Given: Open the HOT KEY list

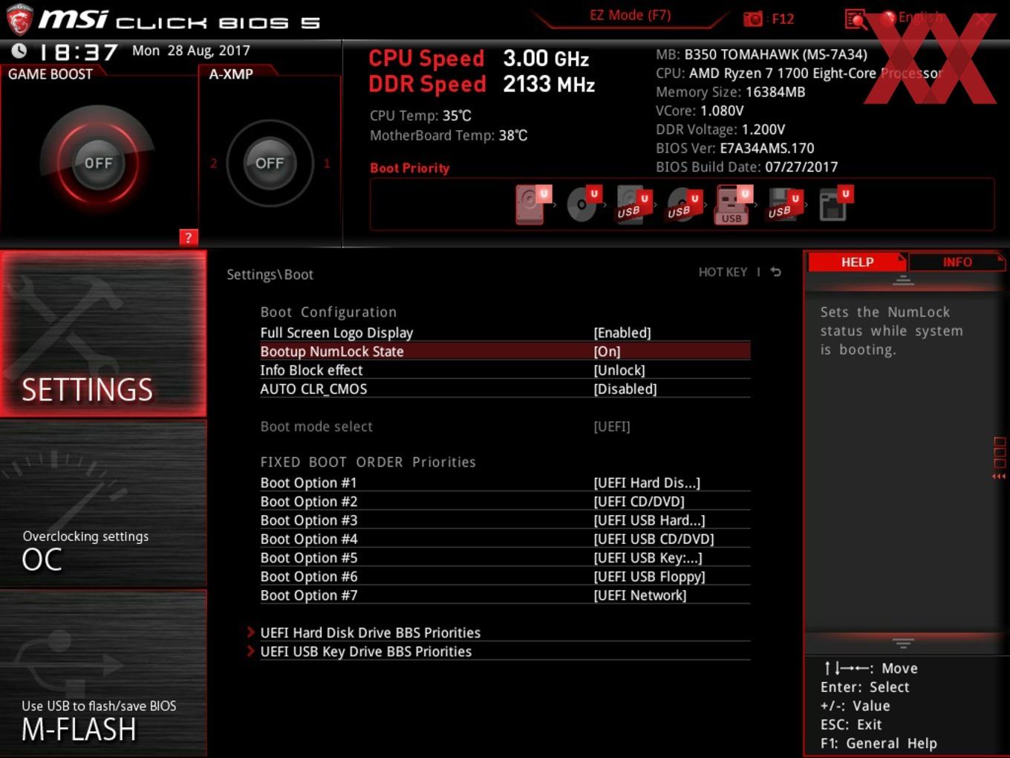Looking at the screenshot, I should pos(723,272).
